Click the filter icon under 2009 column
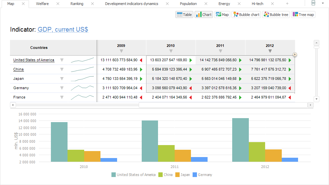 [121, 51]
